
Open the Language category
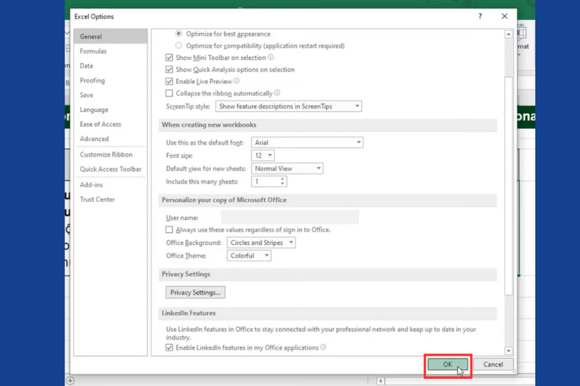(x=111, y=109)
